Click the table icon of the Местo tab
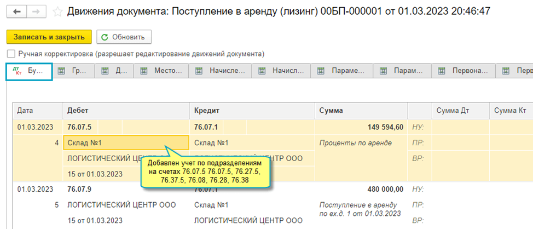 pyautogui.click(x=144, y=71)
